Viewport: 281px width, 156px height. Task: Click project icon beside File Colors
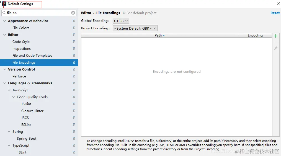pos(74,28)
